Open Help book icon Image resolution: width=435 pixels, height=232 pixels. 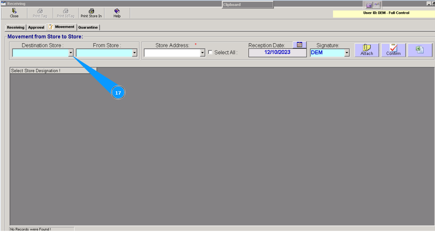coord(117,11)
